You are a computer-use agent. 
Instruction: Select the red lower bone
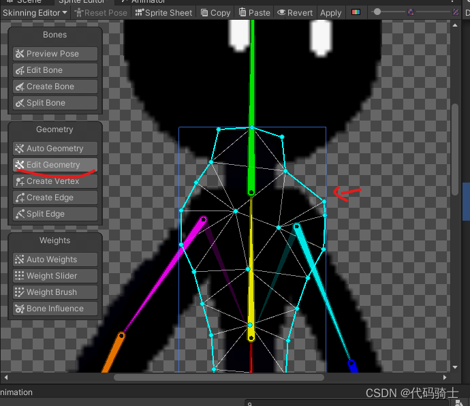[251, 358]
